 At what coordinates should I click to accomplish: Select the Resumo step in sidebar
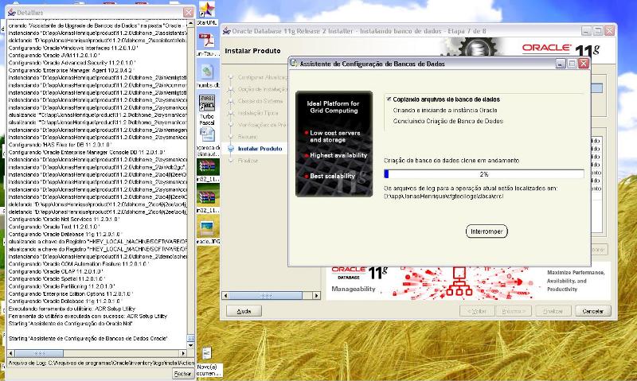[x=248, y=137]
